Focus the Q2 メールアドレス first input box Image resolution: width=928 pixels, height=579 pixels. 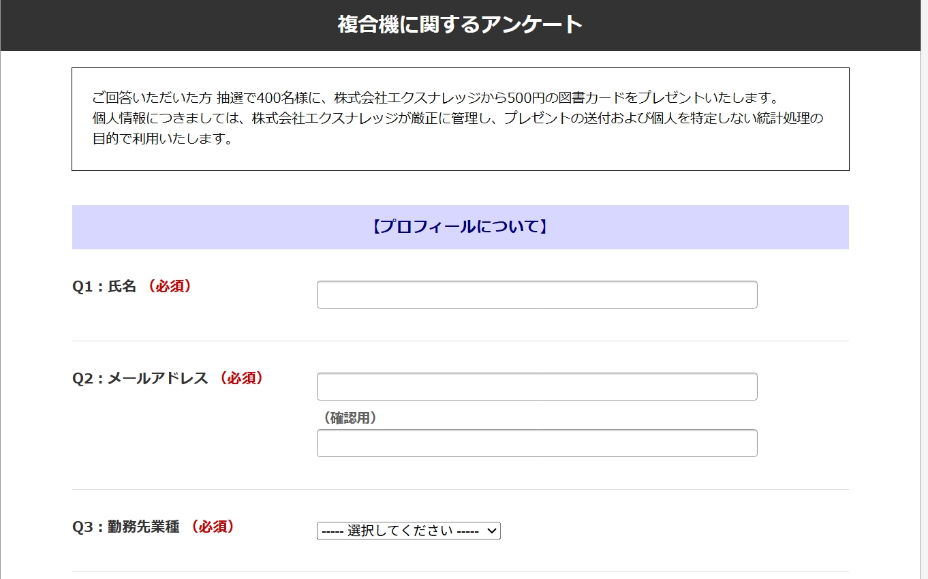pyautogui.click(x=537, y=386)
